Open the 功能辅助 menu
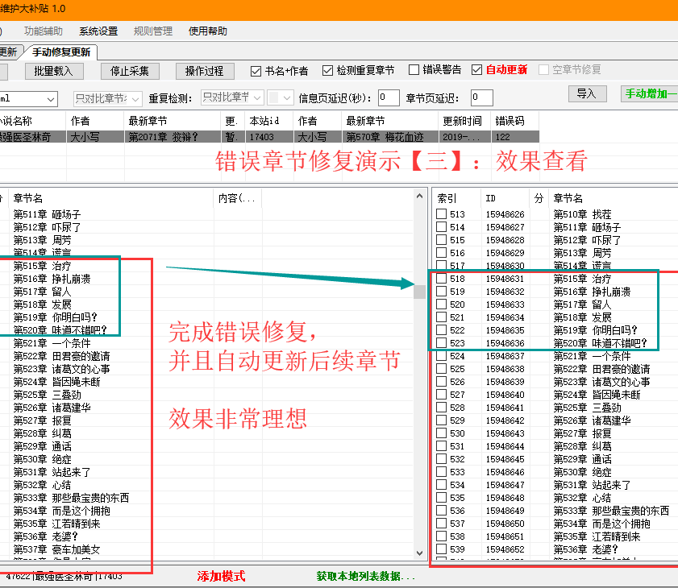 pos(43,31)
